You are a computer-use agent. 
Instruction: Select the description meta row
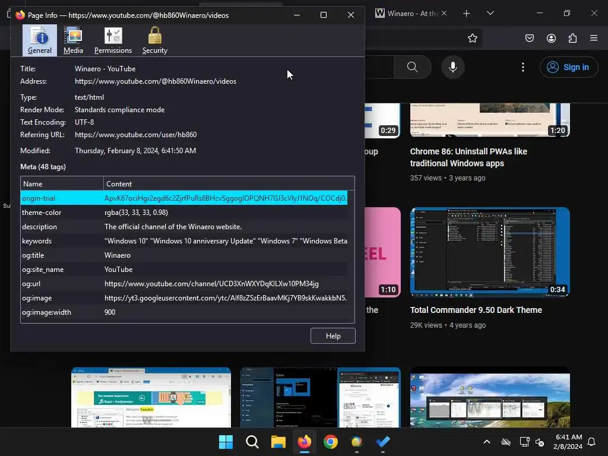184,227
